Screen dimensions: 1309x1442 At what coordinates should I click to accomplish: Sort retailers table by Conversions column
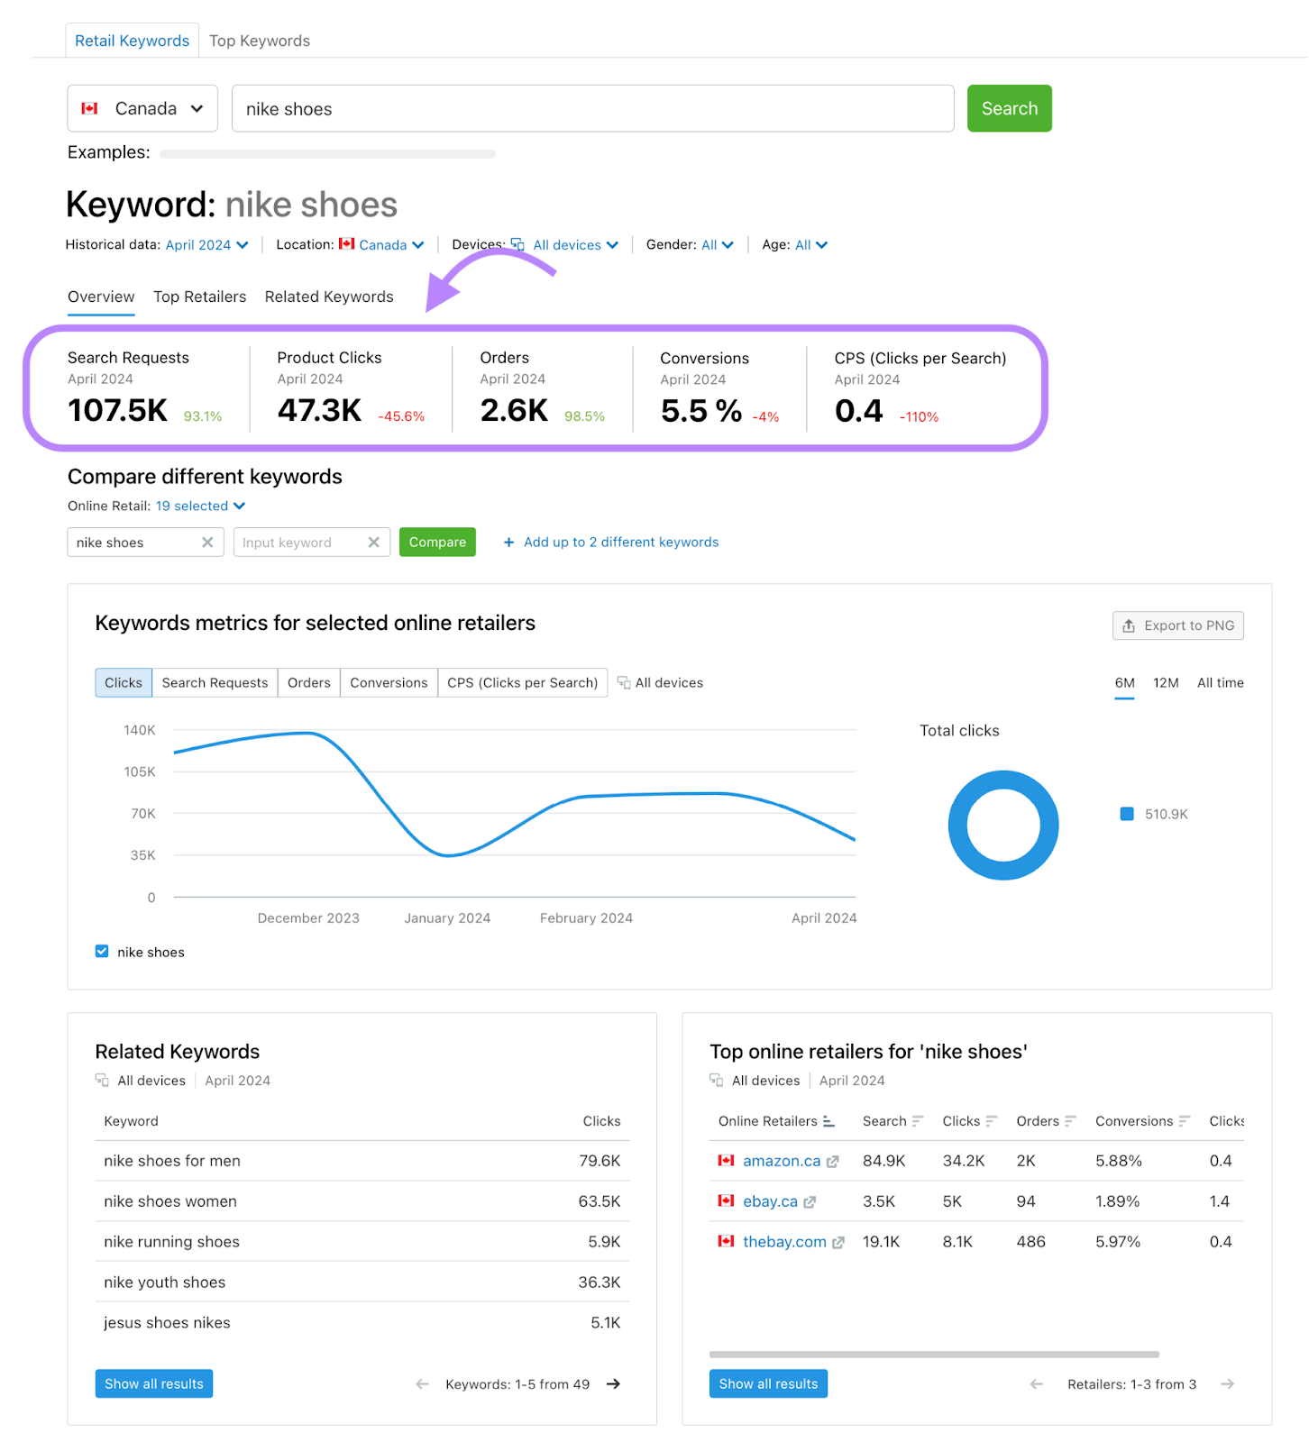point(1184,1121)
